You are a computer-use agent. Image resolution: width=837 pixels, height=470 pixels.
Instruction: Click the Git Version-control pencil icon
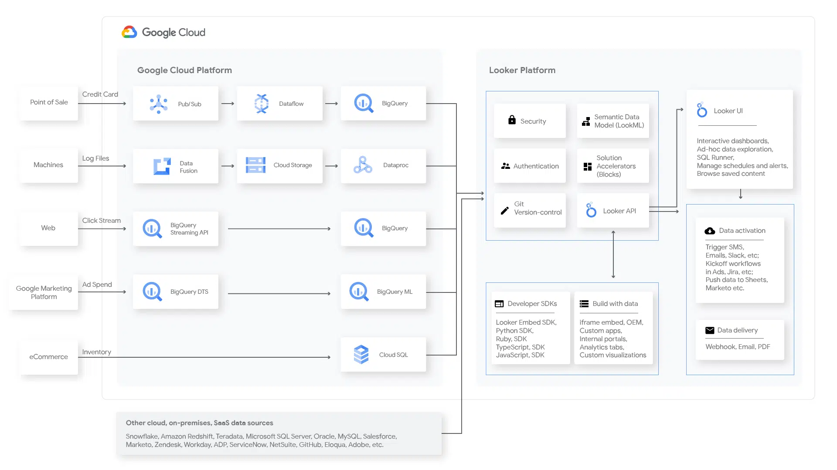505,211
